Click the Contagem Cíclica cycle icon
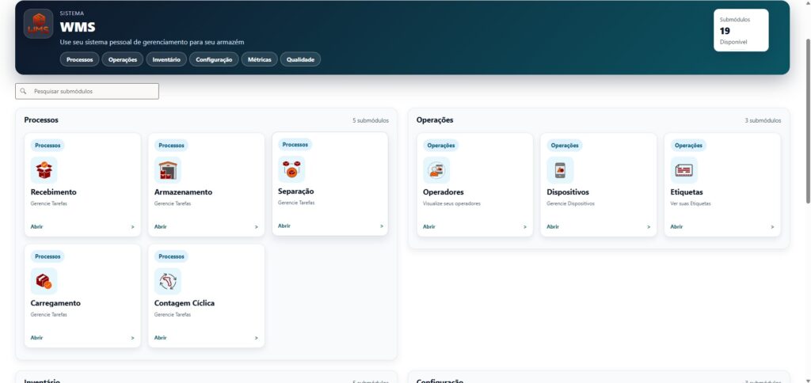Viewport: 811px width, 383px height. pyautogui.click(x=168, y=281)
